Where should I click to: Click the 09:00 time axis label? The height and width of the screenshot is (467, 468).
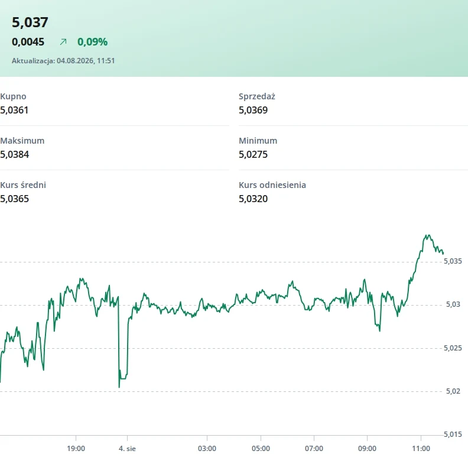367,449
